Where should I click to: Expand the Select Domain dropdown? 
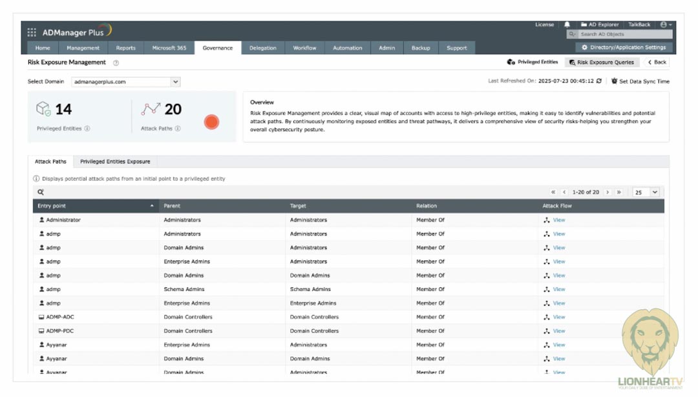pyautogui.click(x=175, y=82)
